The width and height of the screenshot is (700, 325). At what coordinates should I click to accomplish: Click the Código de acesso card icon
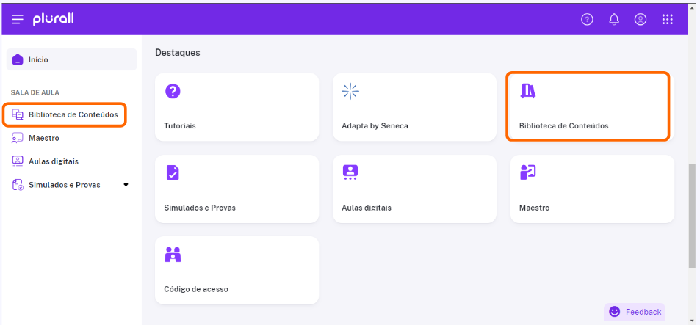[173, 254]
